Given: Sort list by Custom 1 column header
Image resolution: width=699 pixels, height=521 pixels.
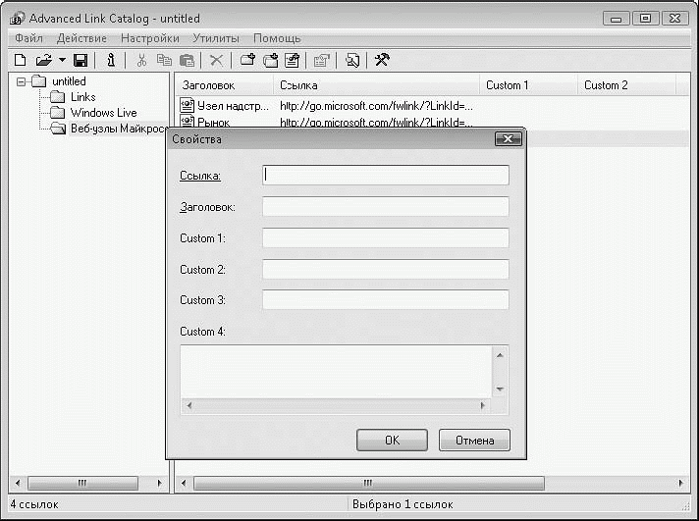Looking at the screenshot, I should pyautogui.click(x=528, y=85).
